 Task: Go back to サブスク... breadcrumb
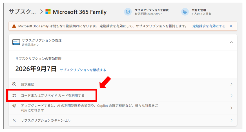[22, 12]
